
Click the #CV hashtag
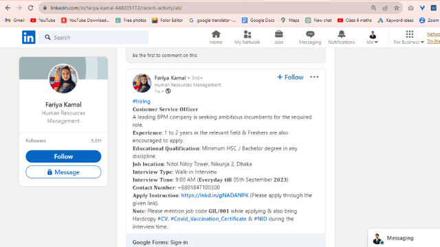pos(162,219)
